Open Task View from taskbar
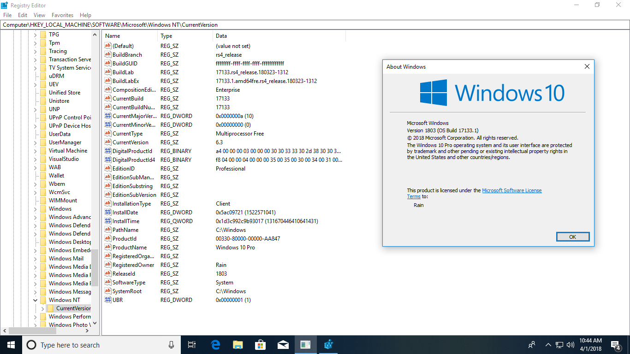The width and height of the screenshot is (630, 354). pyautogui.click(x=192, y=345)
